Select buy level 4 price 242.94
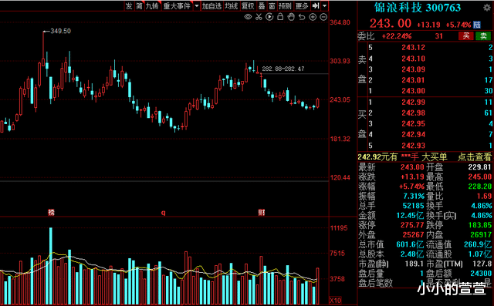494x306 pixels. 414,135
